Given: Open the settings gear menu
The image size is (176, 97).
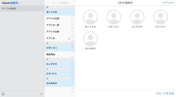Looking at the screenshot, I should tap(3, 94).
